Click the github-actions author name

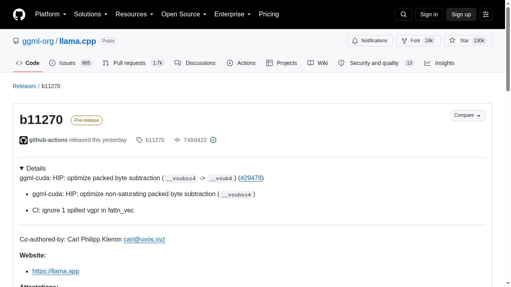pos(48,140)
